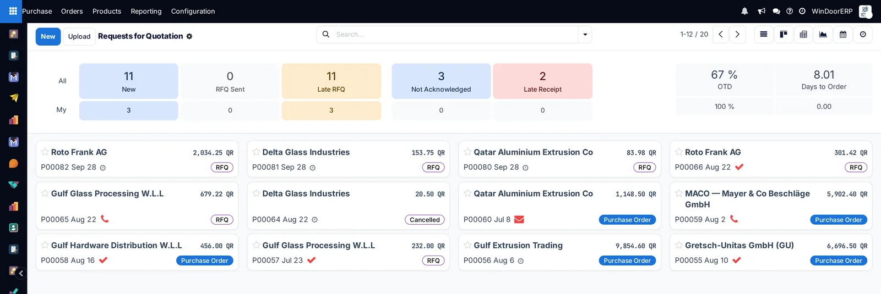Image resolution: width=881 pixels, height=294 pixels.
Task: Open the Products menu
Action: pyautogui.click(x=107, y=11)
